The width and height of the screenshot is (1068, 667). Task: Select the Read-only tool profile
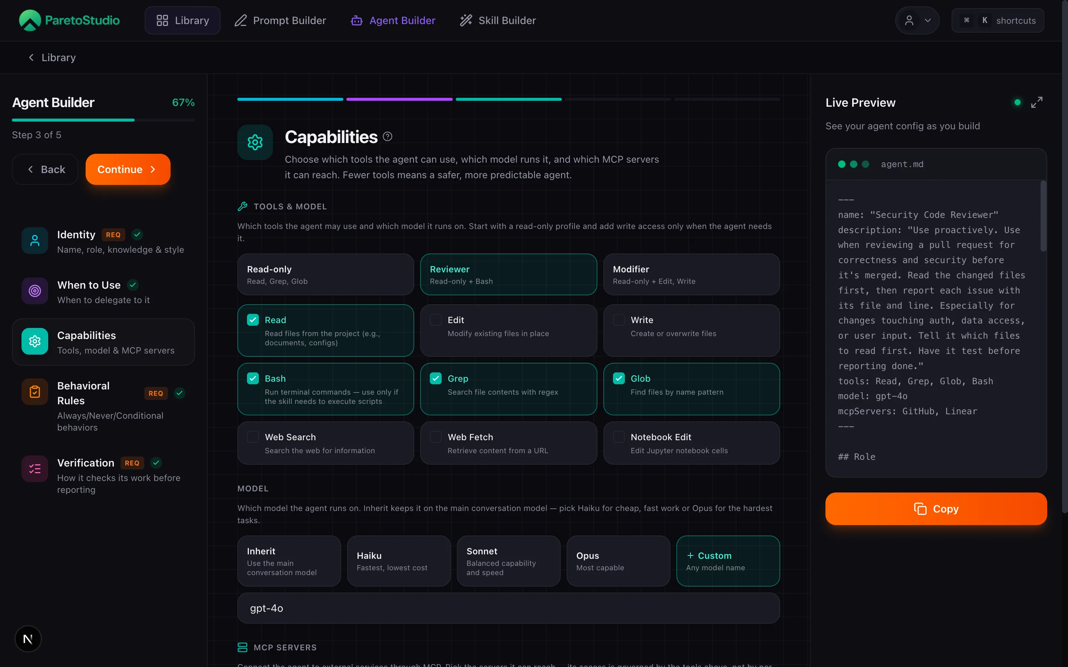click(326, 274)
